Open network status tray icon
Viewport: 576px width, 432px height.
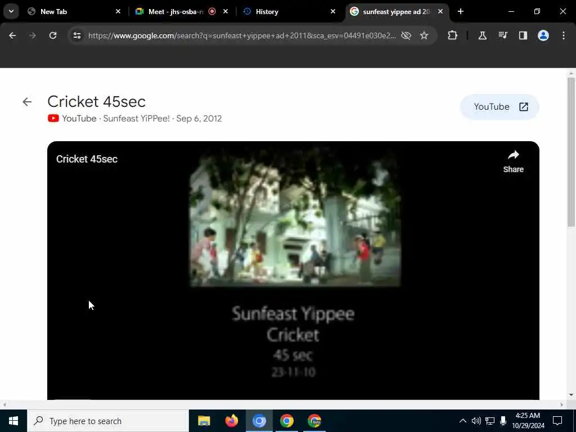(x=490, y=421)
